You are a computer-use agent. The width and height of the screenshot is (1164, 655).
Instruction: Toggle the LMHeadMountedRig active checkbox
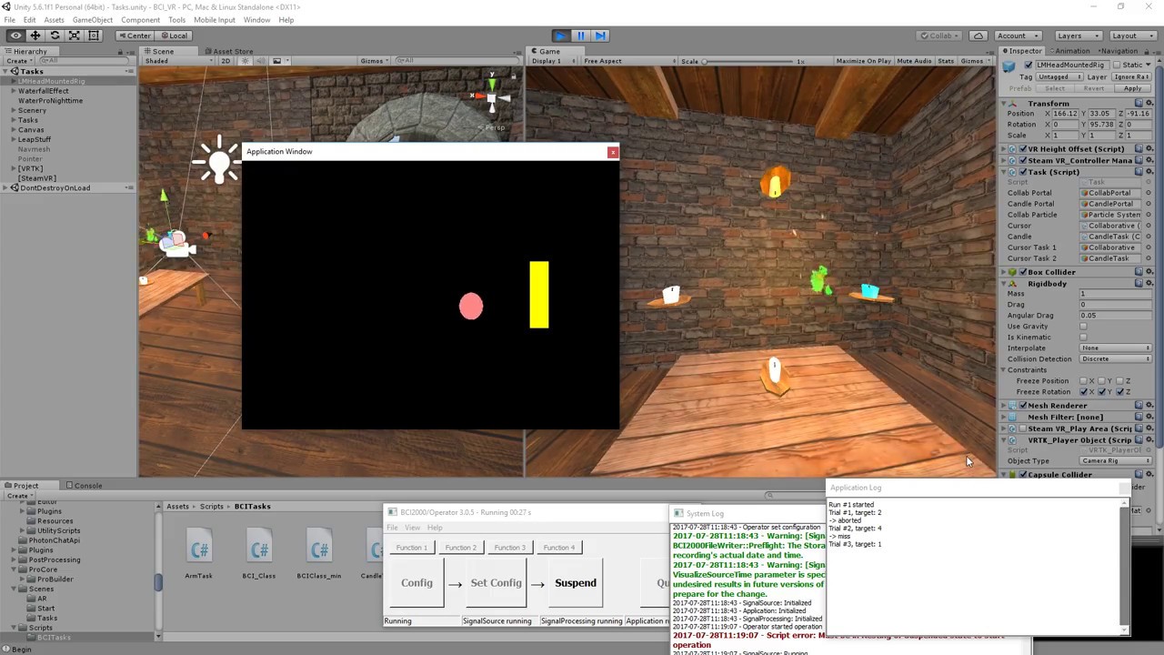point(1029,65)
